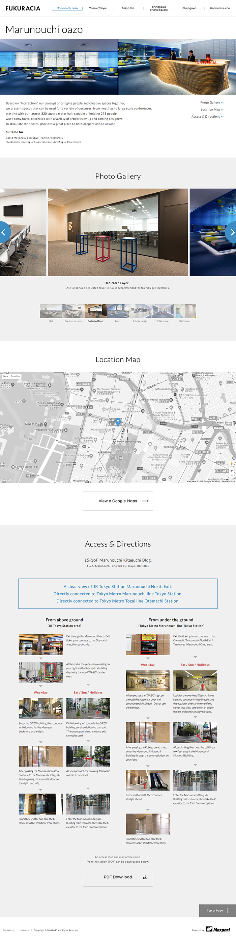The width and height of the screenshot is (236, 936).
Task: Click photo above 'Look for the overhead Otemachi area'
Action: 195,681
